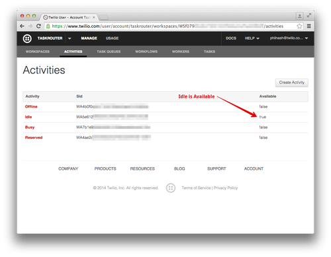Screen dimensions: 331x257
Task: Switch to the Task Queues tab
Action: pyautogui.click(x=109, y=52)
